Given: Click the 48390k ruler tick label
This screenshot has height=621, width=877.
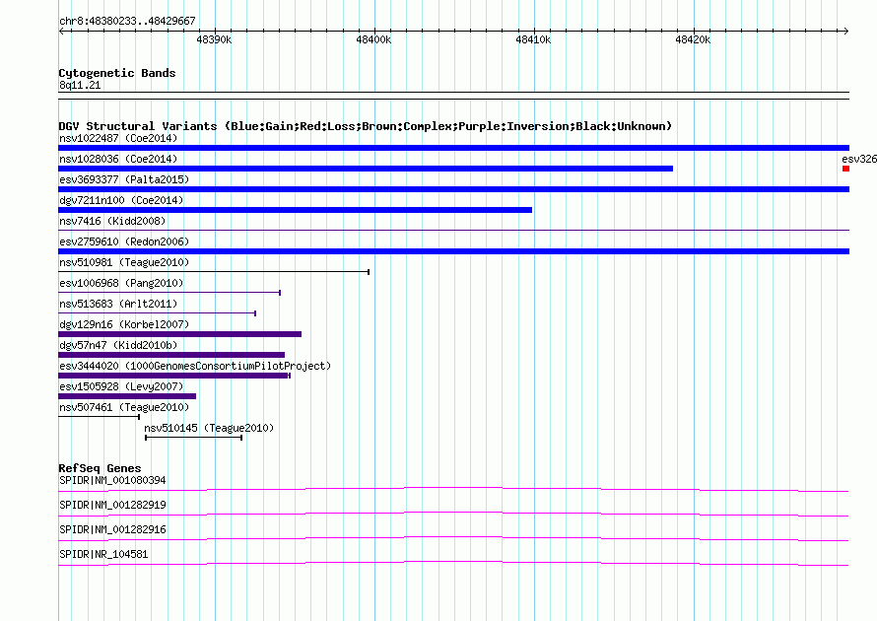Looking at the screenshot, I should [214, 39].
